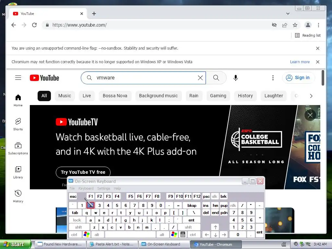Click the esc key on the on-screen keyboard
Image resolution: width=332 pixels, height=249 pixels.
[73, 196]
